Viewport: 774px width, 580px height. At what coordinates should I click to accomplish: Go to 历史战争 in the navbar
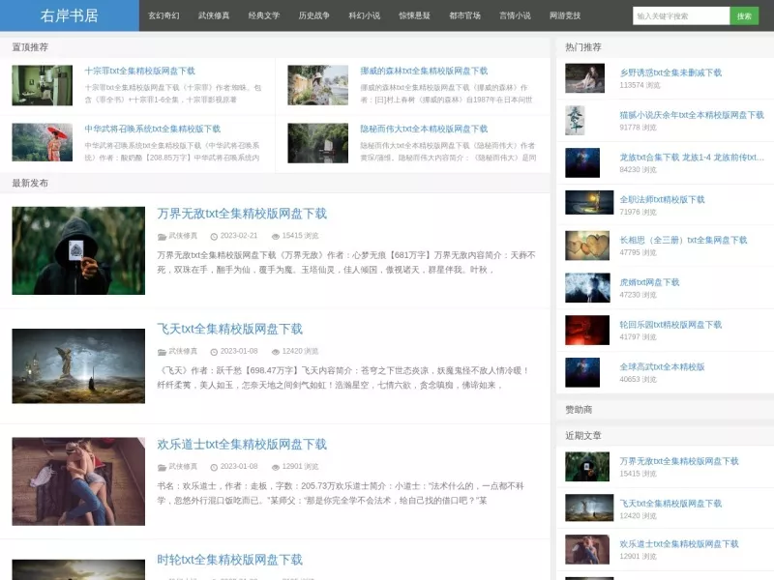pyautogui.click(x=313, y=15)
